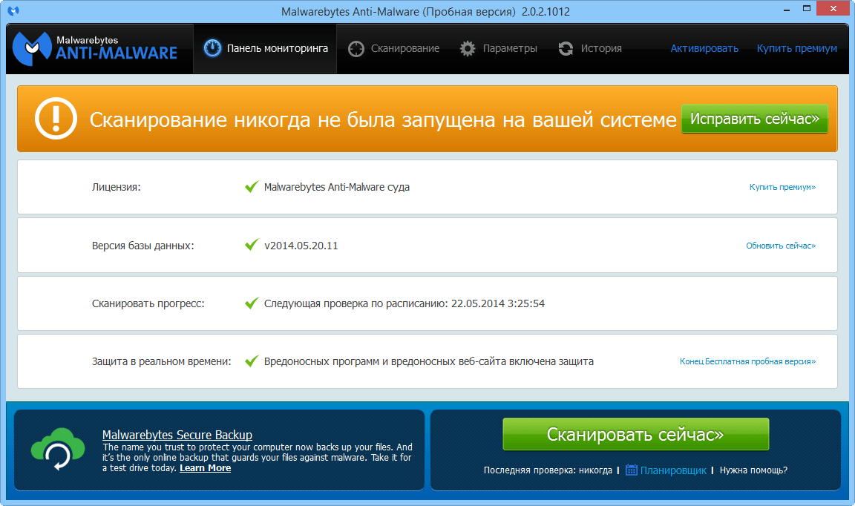Click the exclamation icon in the orange warning banner

56,118
